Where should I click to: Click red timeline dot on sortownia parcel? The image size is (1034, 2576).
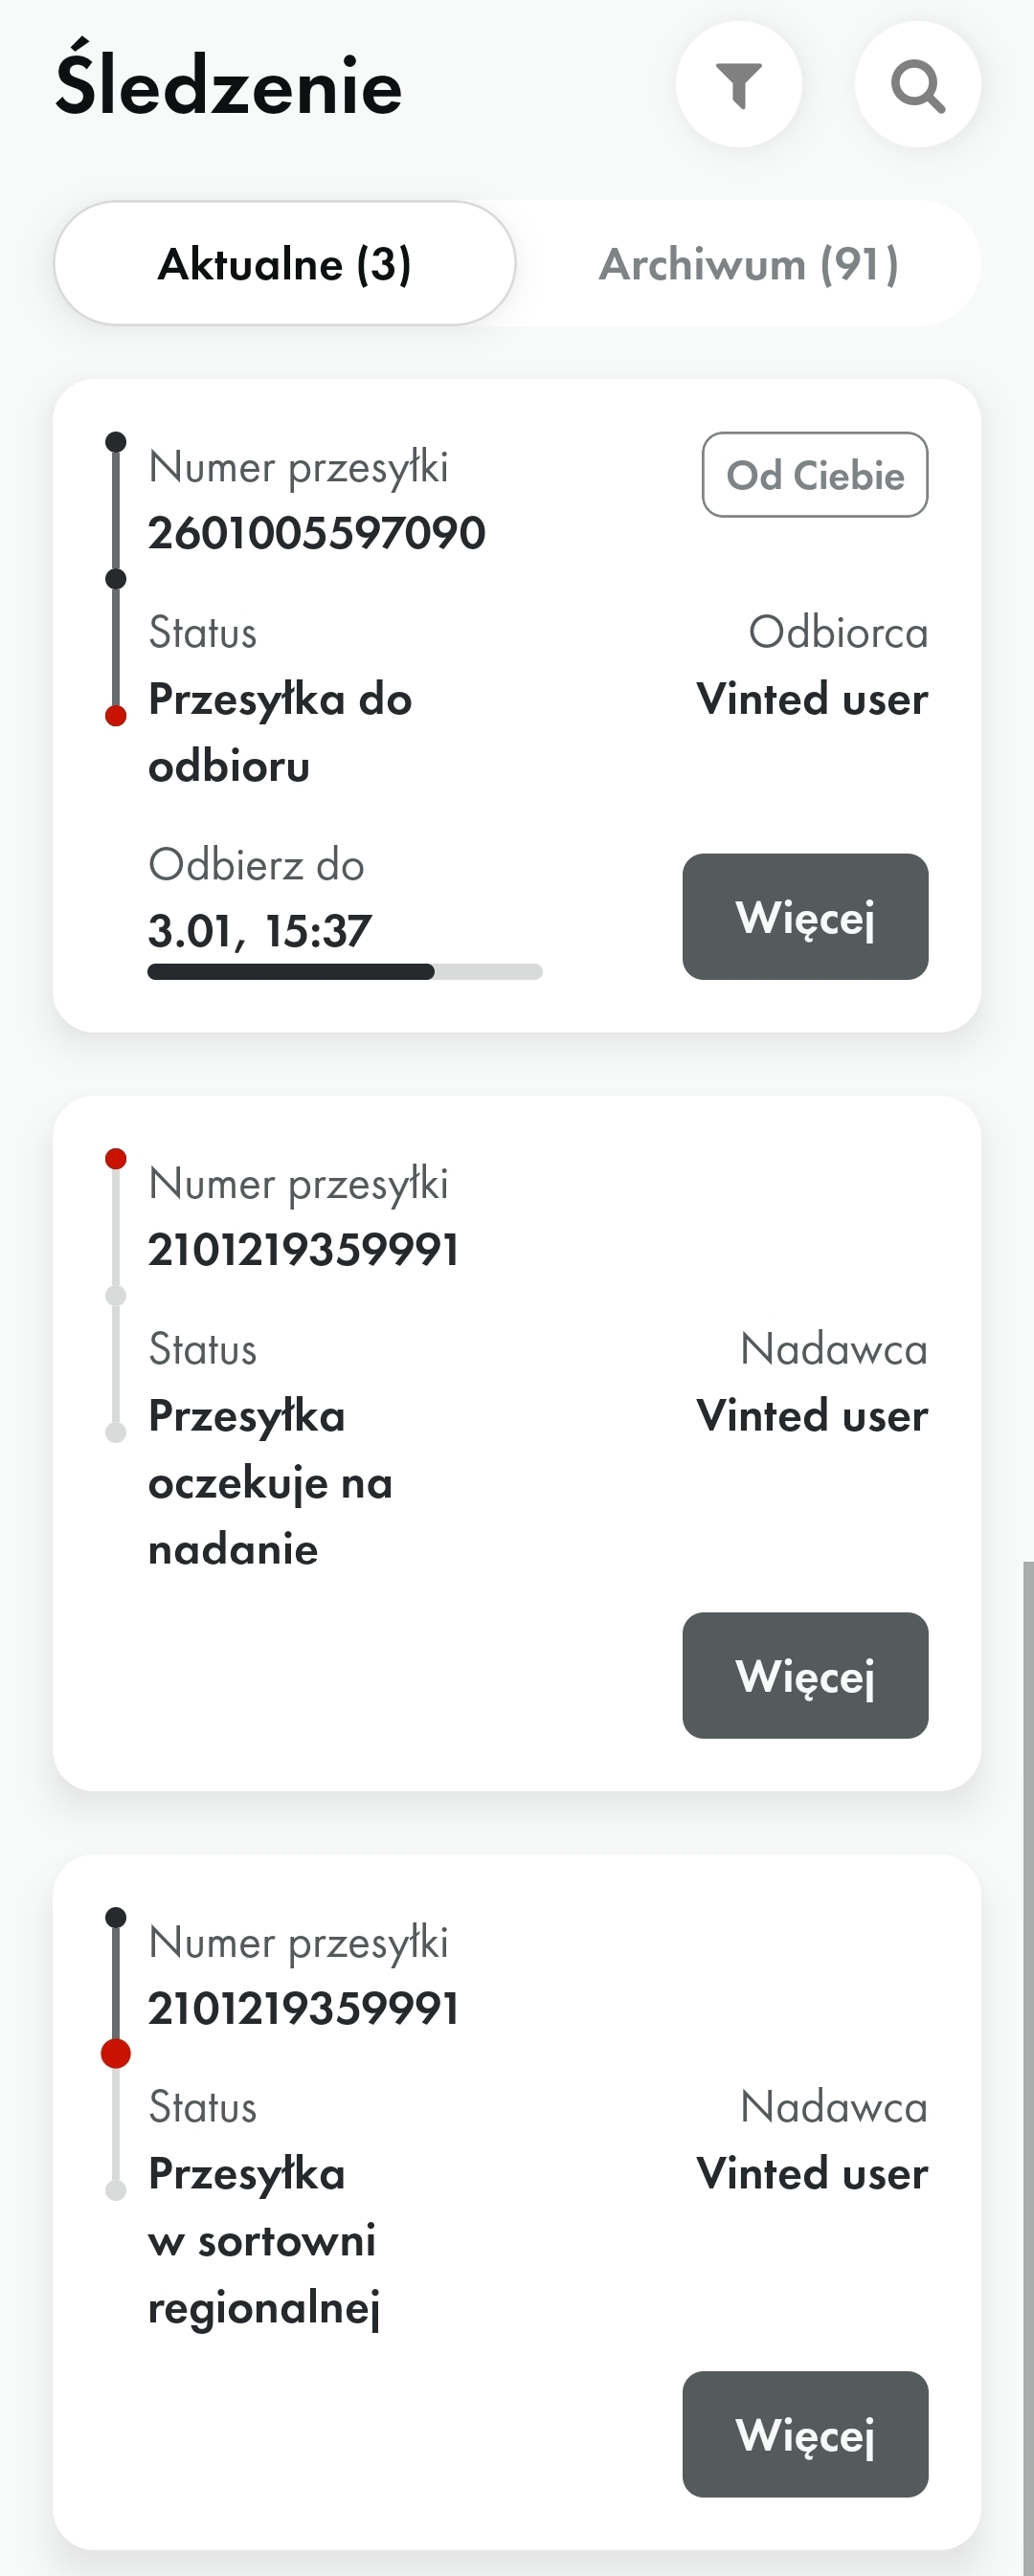(x=116, y=2054)
